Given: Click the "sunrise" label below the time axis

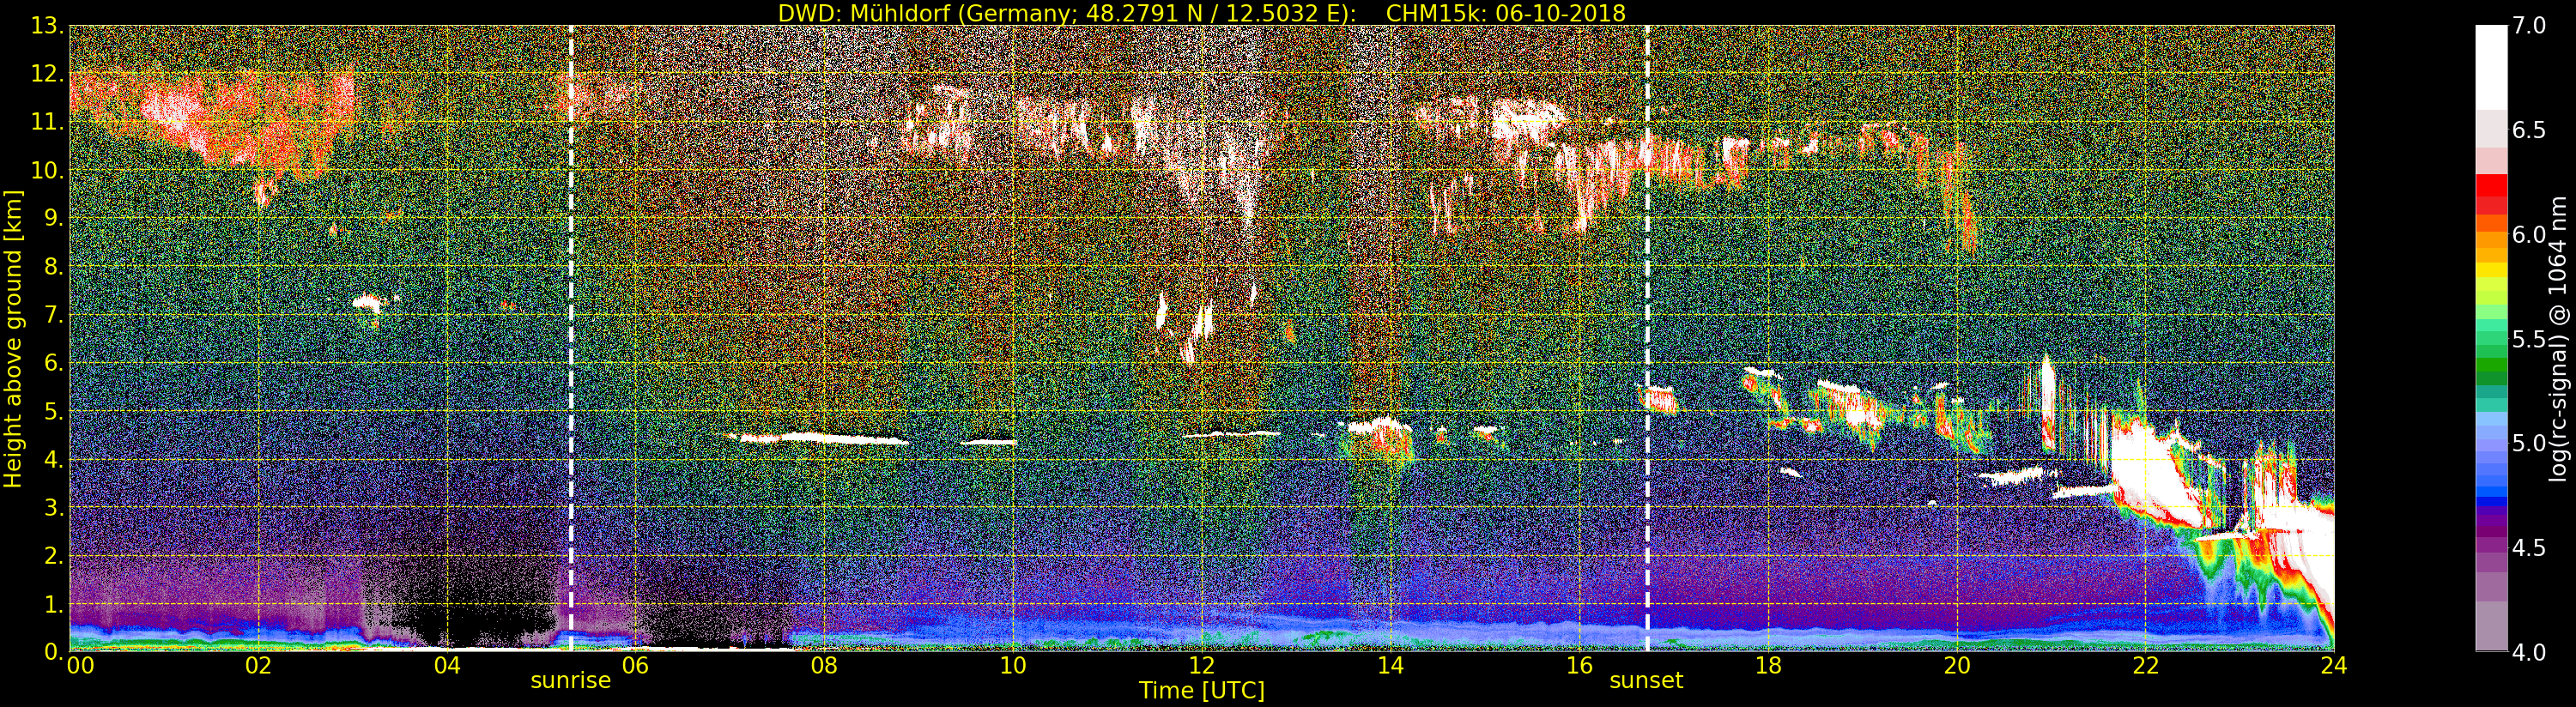Looking at the screenshot, I should (570, 681).
